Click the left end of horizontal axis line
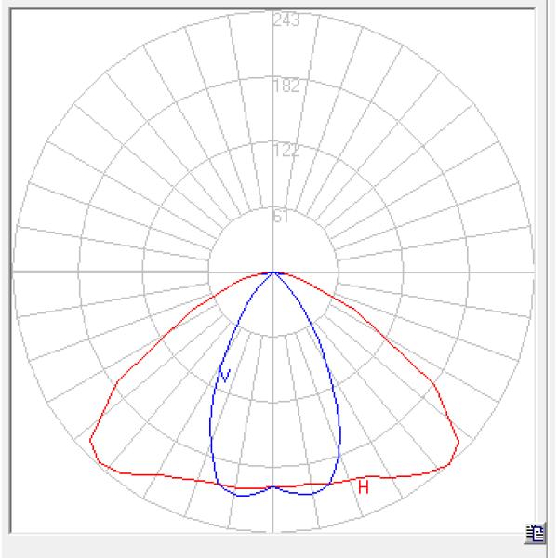This screenshot has width=558, height=558. tap(13, 272)
